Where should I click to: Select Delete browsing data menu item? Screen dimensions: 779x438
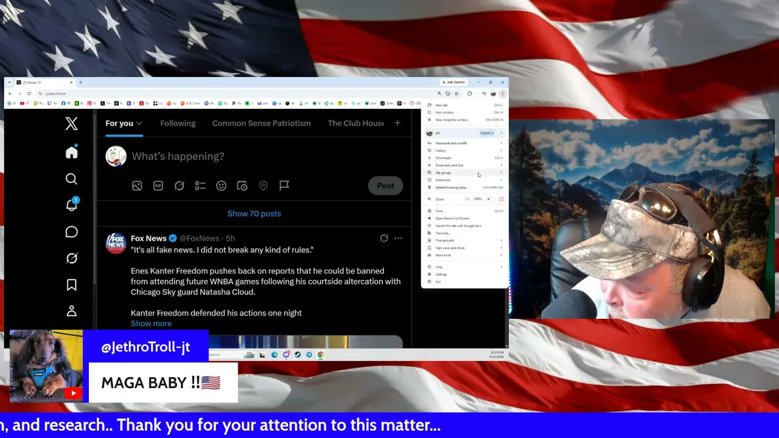[x=464, y=187]
